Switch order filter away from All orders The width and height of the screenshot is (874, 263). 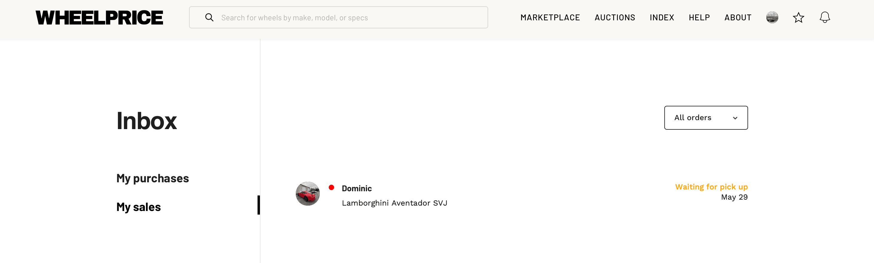(x=706, y=118)
